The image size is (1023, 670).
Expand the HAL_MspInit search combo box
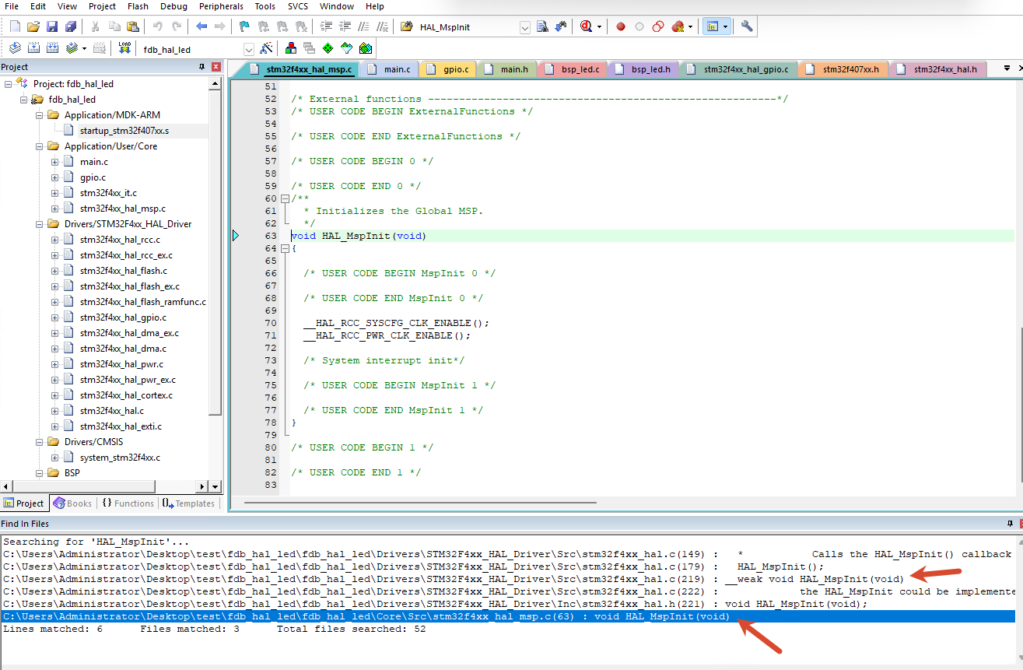point(524,27)
